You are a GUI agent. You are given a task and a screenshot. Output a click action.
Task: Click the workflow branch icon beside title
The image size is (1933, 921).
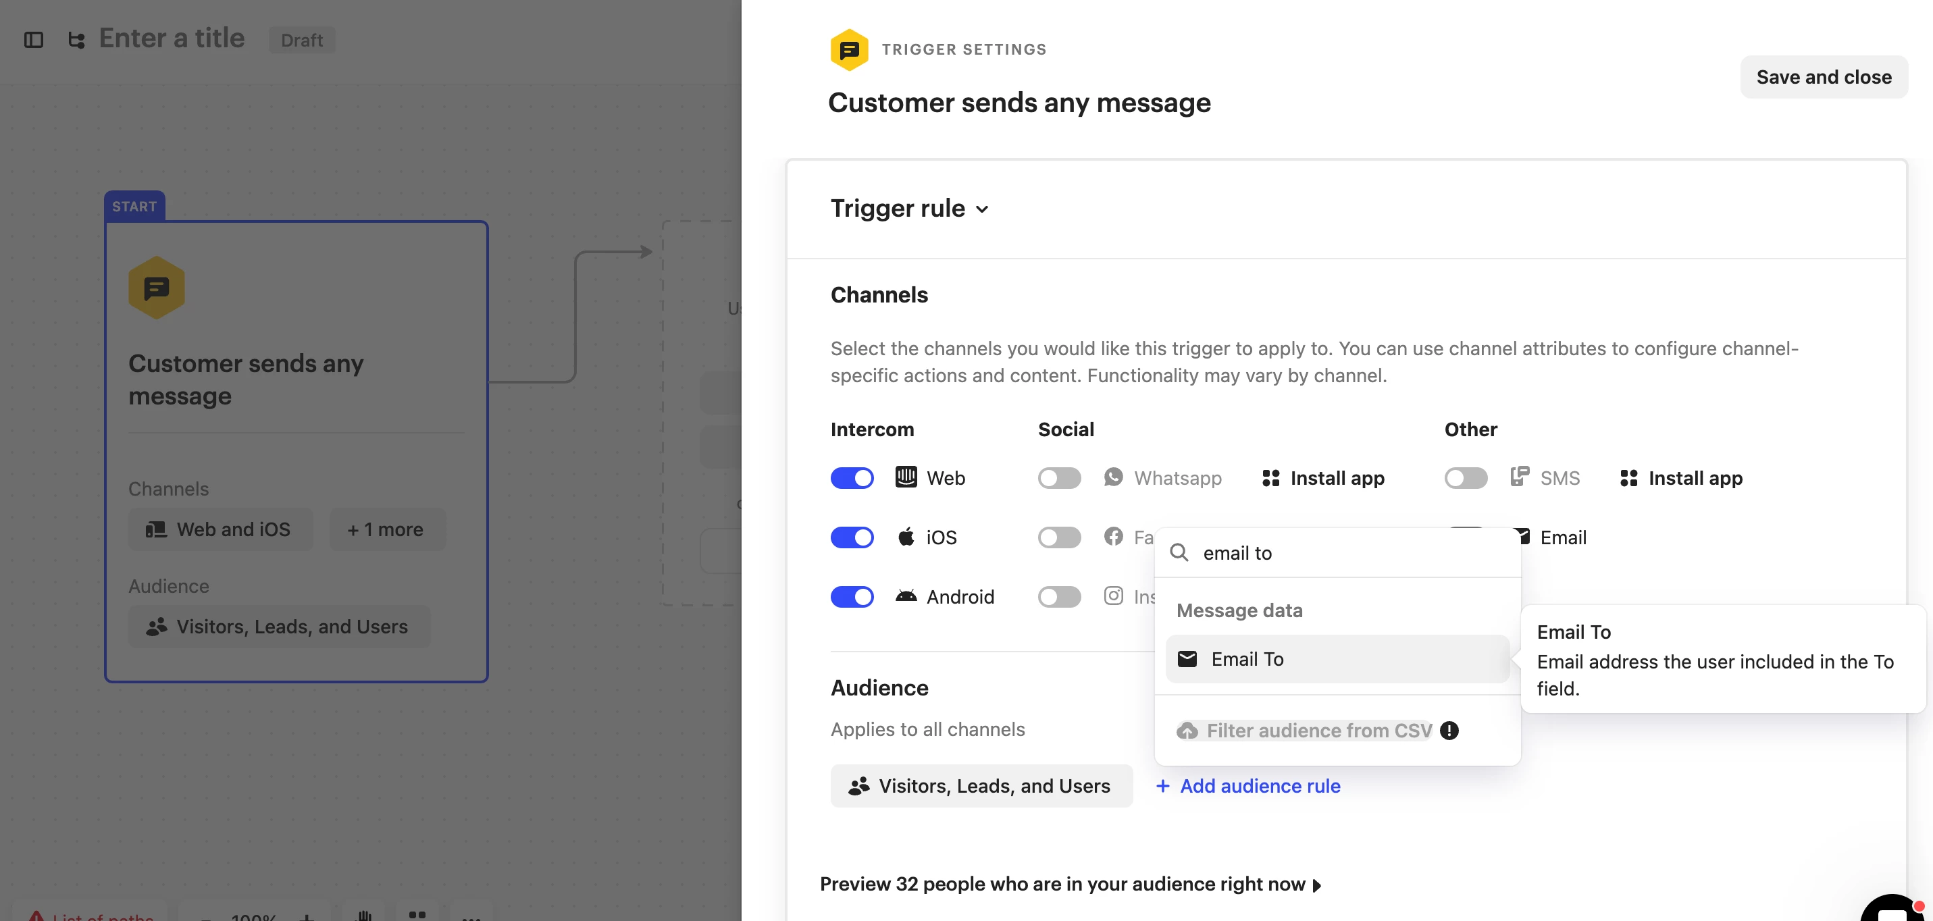coord(76,40)
